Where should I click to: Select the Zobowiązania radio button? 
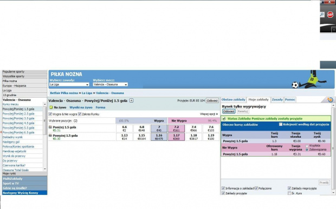[x=307, y=150]
